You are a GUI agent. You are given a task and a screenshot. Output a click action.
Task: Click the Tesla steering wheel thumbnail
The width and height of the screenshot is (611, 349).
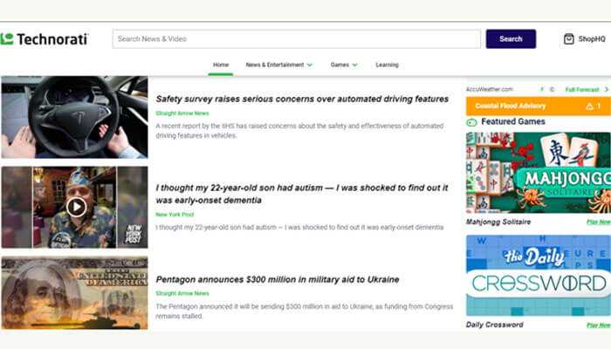[x=74, y=117]
